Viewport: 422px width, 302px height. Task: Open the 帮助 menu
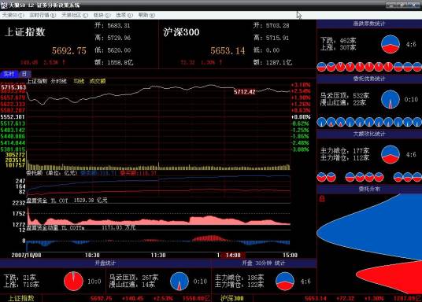[146, 15]
